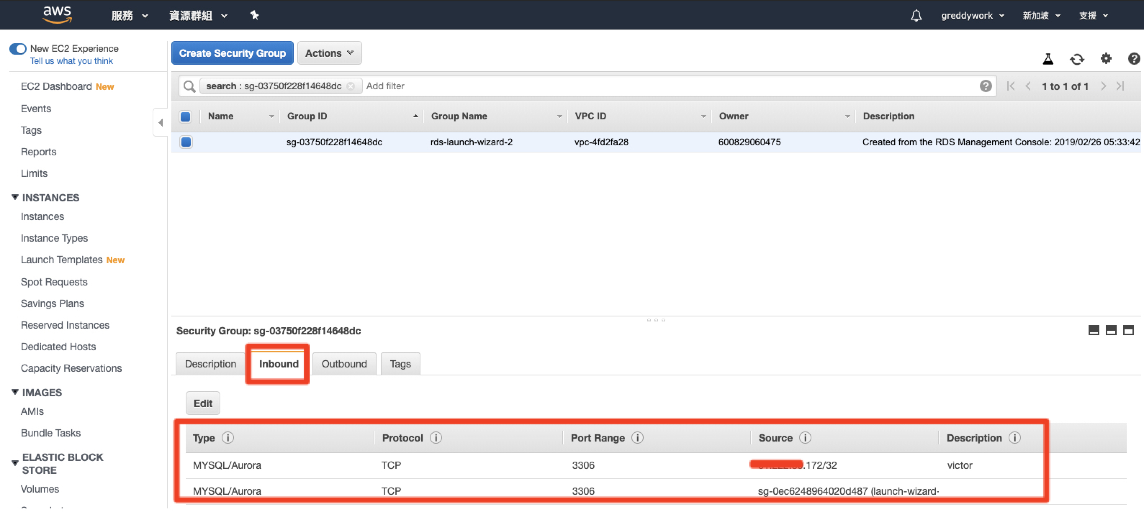Click Type column info icon
This screenshot has height=512, width=1144.
coord(228,438)
